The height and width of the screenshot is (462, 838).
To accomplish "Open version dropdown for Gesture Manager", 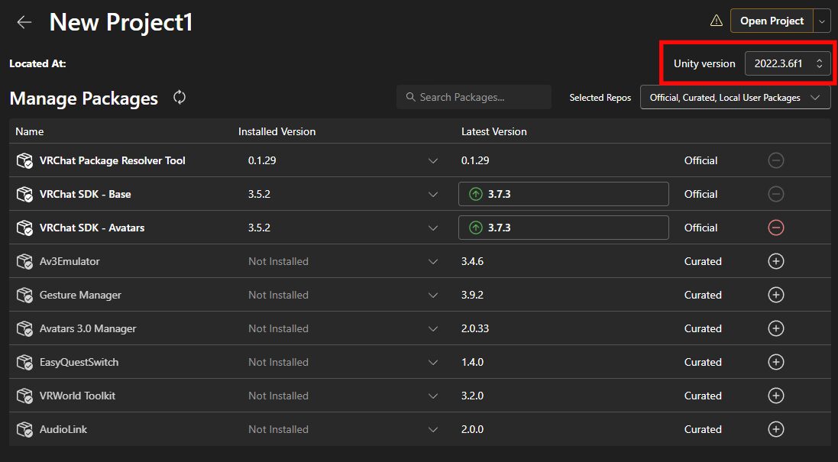I will click(433, 296).
